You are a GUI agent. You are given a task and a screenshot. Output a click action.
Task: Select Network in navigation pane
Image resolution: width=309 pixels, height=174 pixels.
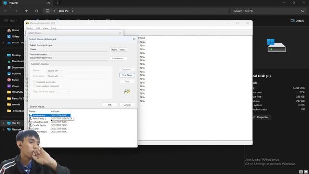(14, 129)
